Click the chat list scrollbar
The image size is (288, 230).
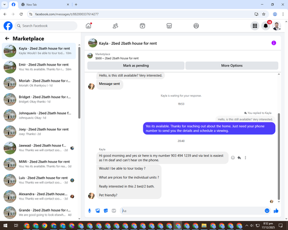pyautogui.click(x=79, y=82)
